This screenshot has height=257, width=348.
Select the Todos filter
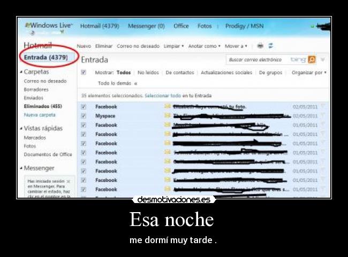coord(124,73)
